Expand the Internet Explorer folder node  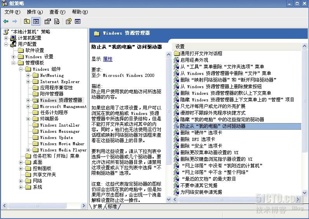coord(28,82)
